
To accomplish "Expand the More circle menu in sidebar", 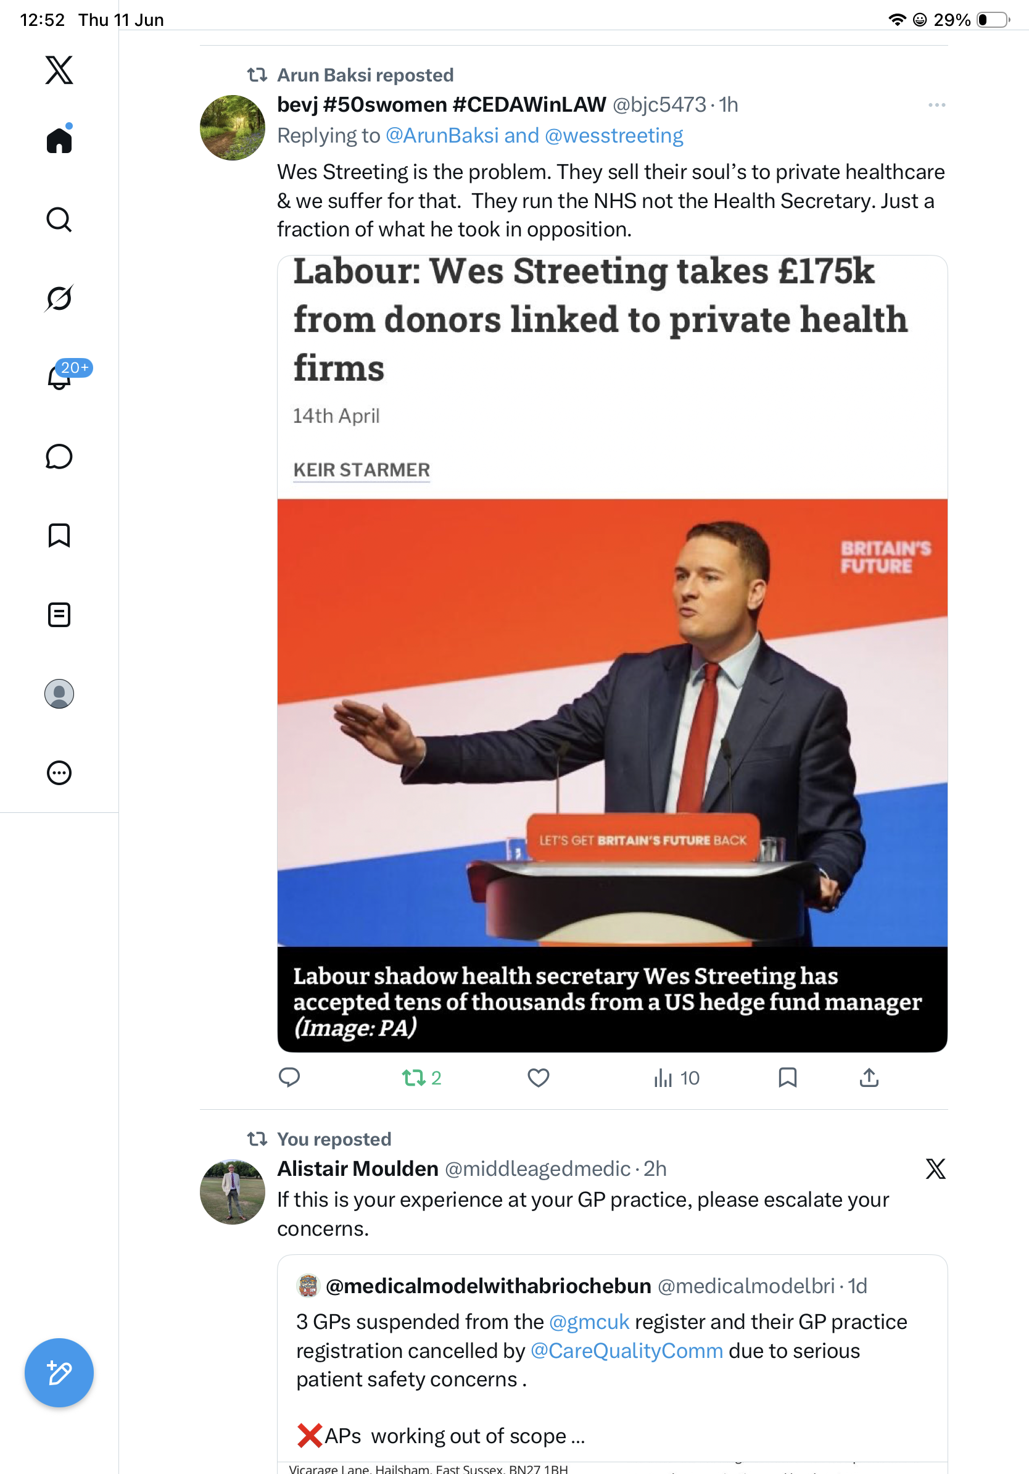I will pos(59,772).
